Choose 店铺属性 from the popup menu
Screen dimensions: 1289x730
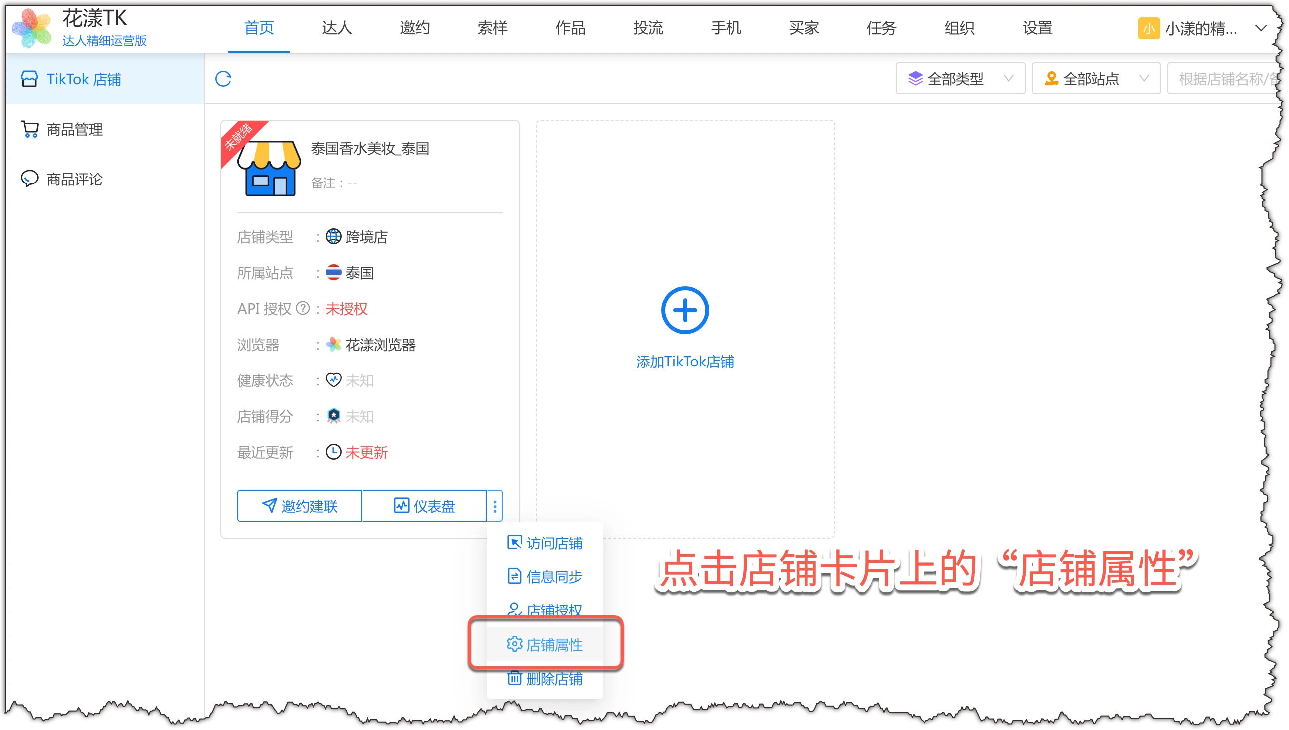pyautogui.click(x=545, y=644)
